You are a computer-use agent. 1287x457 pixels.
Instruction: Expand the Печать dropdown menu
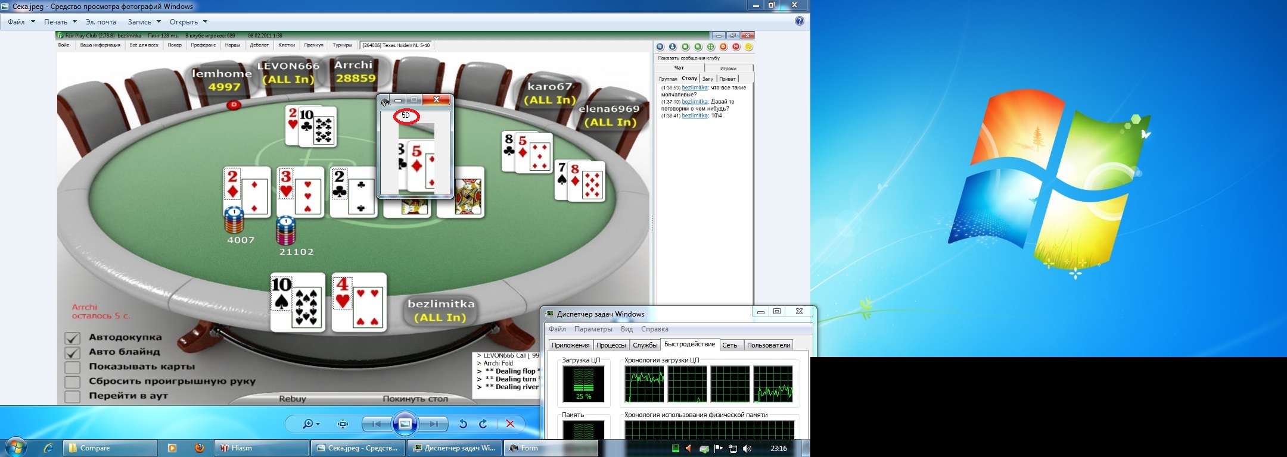(60, 22)
